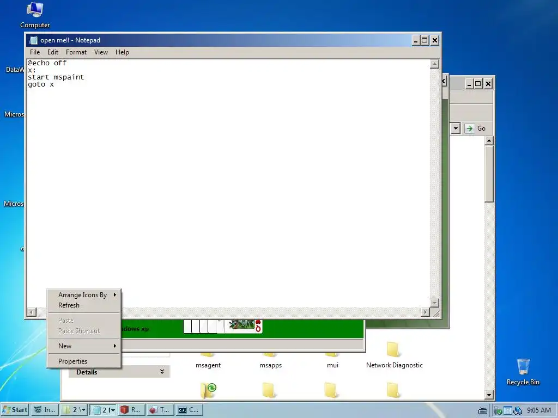Open the Help menu in Notepad
The height and width of the screenshot is (418, 558).
(122, 52)
